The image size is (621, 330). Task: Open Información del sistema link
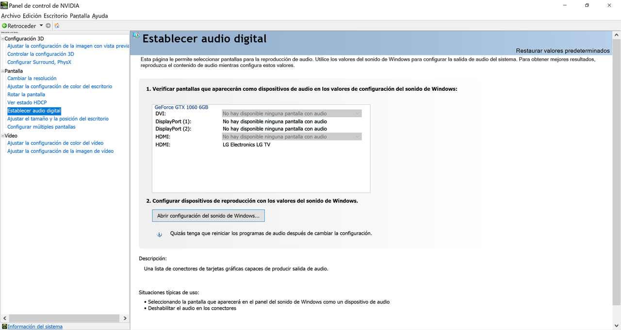35,327
